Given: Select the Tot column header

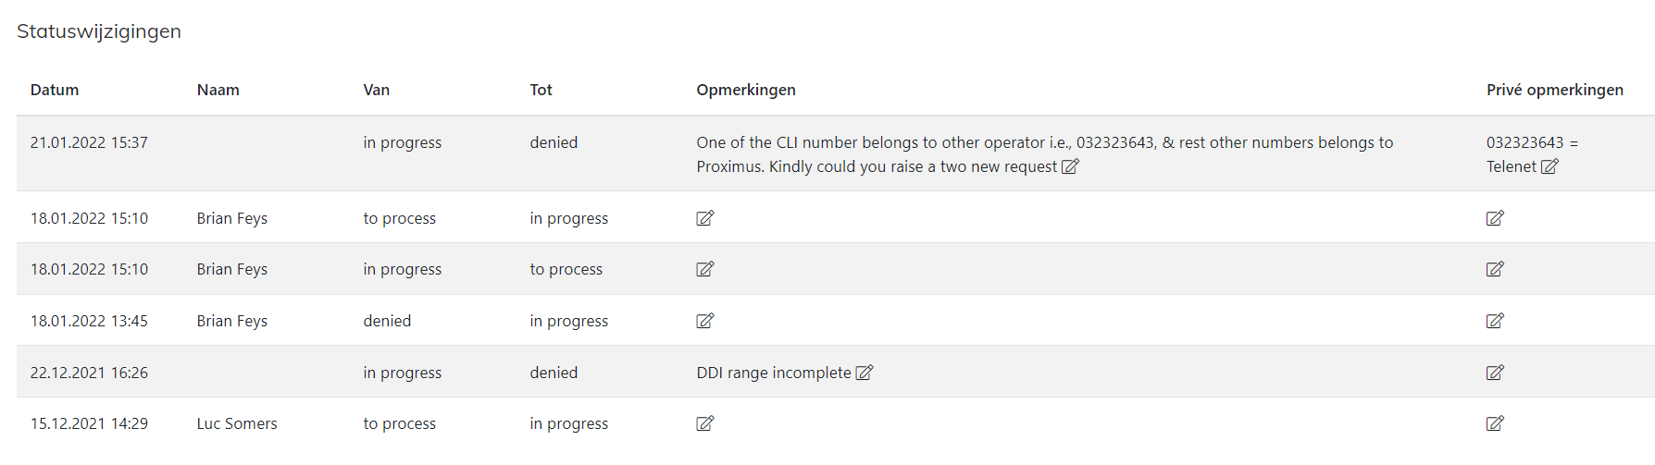Looking at the screenshot, I should pos(541,90).
